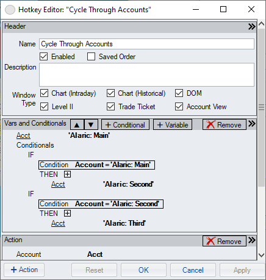Check the Saved Order checkbox

91,57
